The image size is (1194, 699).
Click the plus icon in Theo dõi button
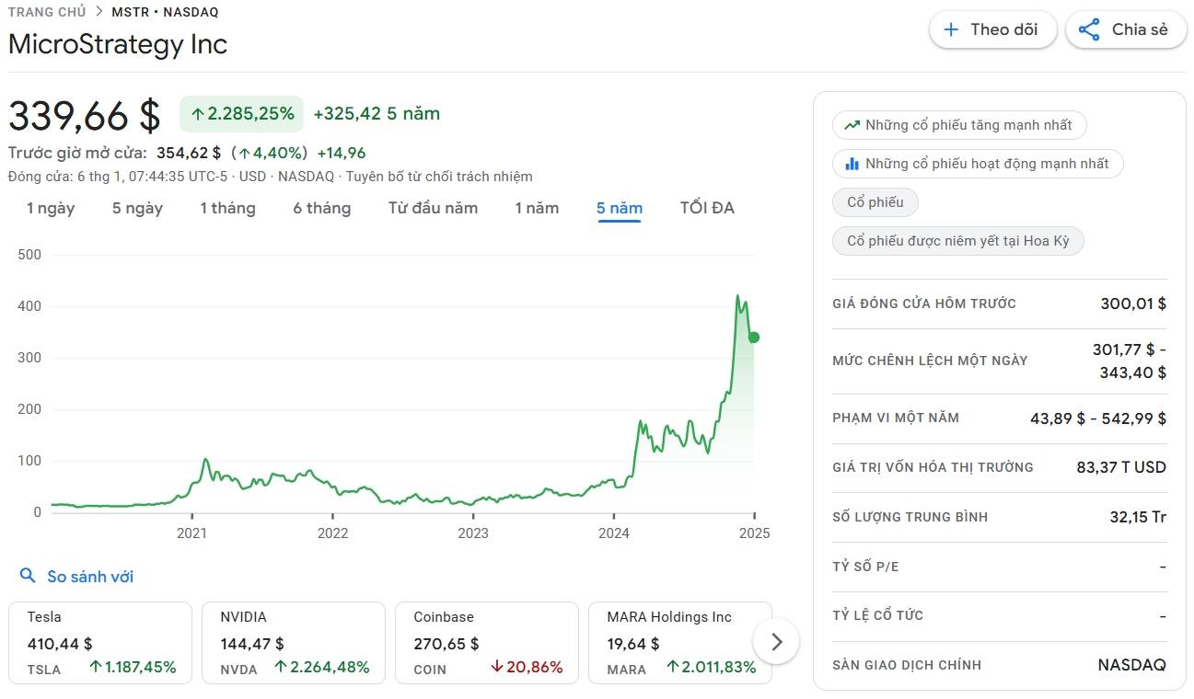click(x=951, y=29)
